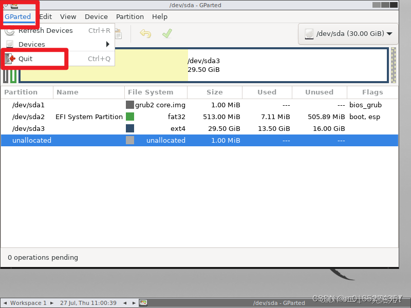Viewport: 411px width, 308px height.
Task: Open the Edit menu
Action: point(46,17)
